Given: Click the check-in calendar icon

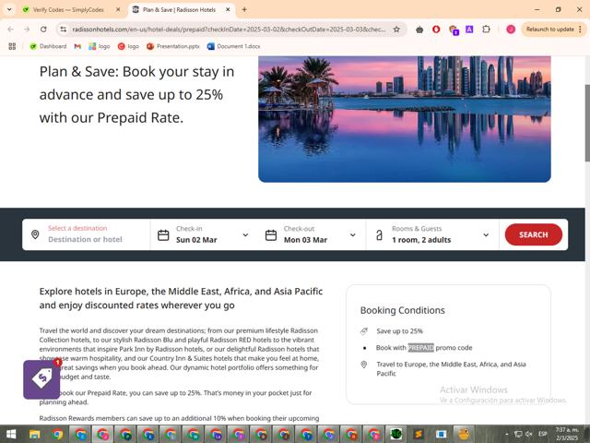Looking at the screenshot, I should point(163,235).
